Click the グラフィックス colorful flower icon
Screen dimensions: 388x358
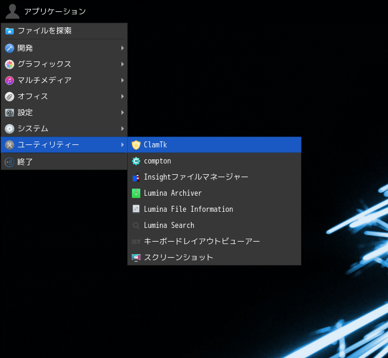click(x=10, y=64)
